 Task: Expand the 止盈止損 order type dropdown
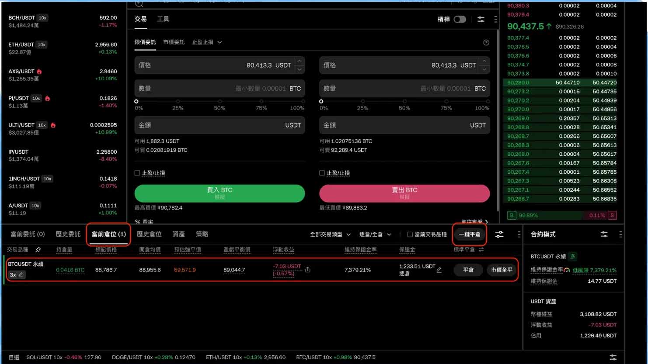(x=207, y=42)
